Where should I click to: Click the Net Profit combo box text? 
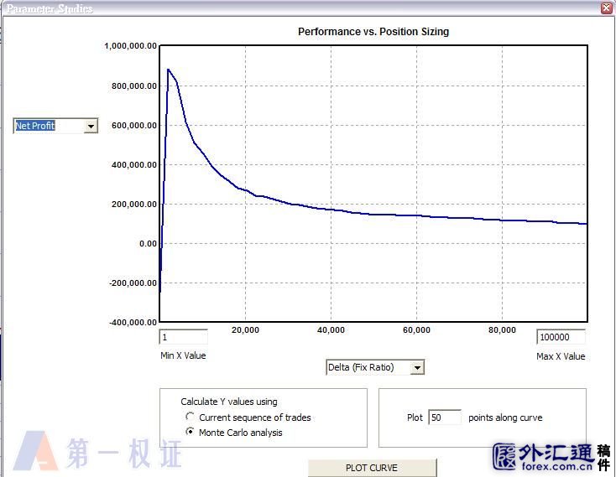pyautogui.click(x=35, y=126)
